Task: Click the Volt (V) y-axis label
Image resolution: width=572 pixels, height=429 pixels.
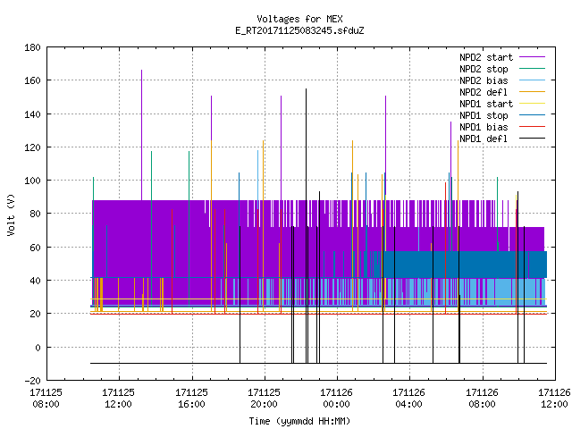Action: coord(11,214)
